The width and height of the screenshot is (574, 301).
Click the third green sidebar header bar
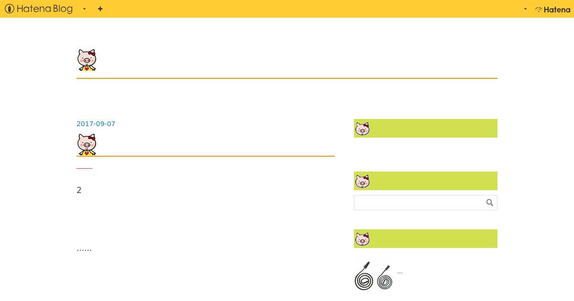point(426,239)
